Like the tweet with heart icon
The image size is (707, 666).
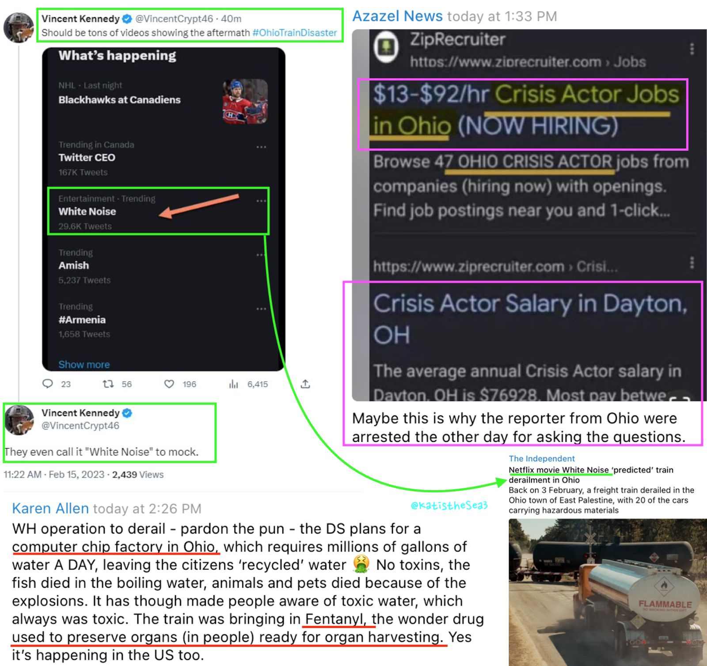[169, 384]
